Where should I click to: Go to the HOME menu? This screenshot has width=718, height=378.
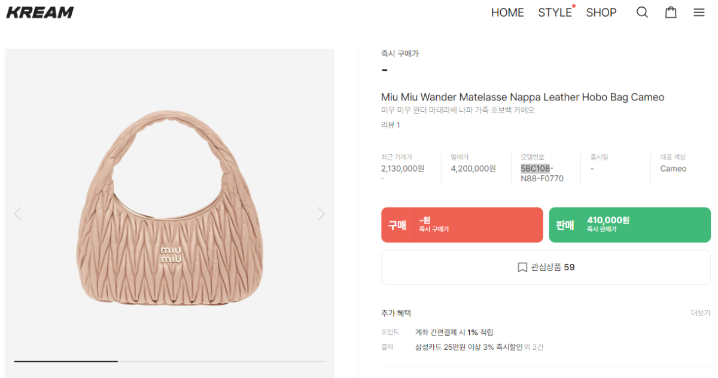tap(507, 13)
